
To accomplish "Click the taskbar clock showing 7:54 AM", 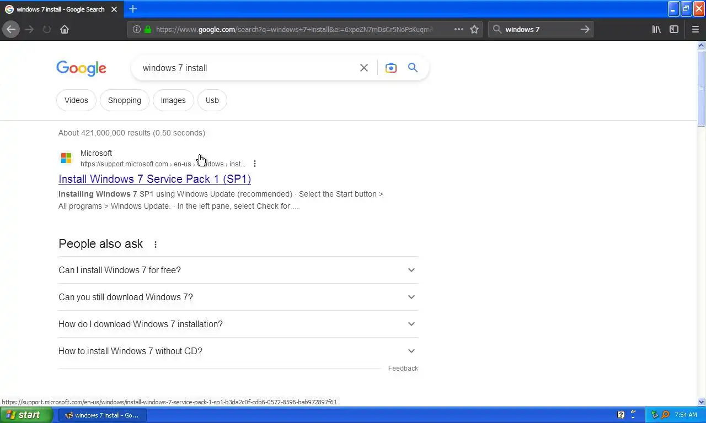I will 686,415.
